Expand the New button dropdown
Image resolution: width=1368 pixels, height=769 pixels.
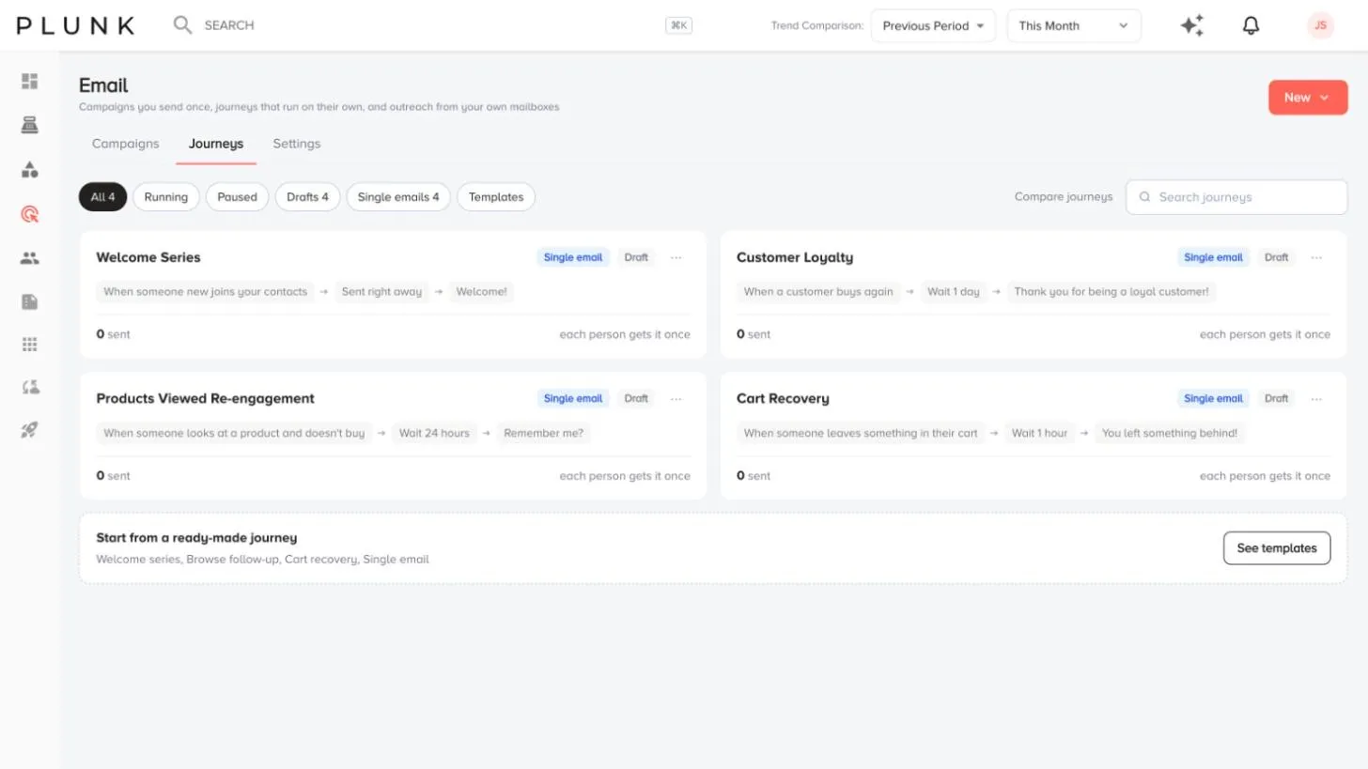[x=1308, y=98]
